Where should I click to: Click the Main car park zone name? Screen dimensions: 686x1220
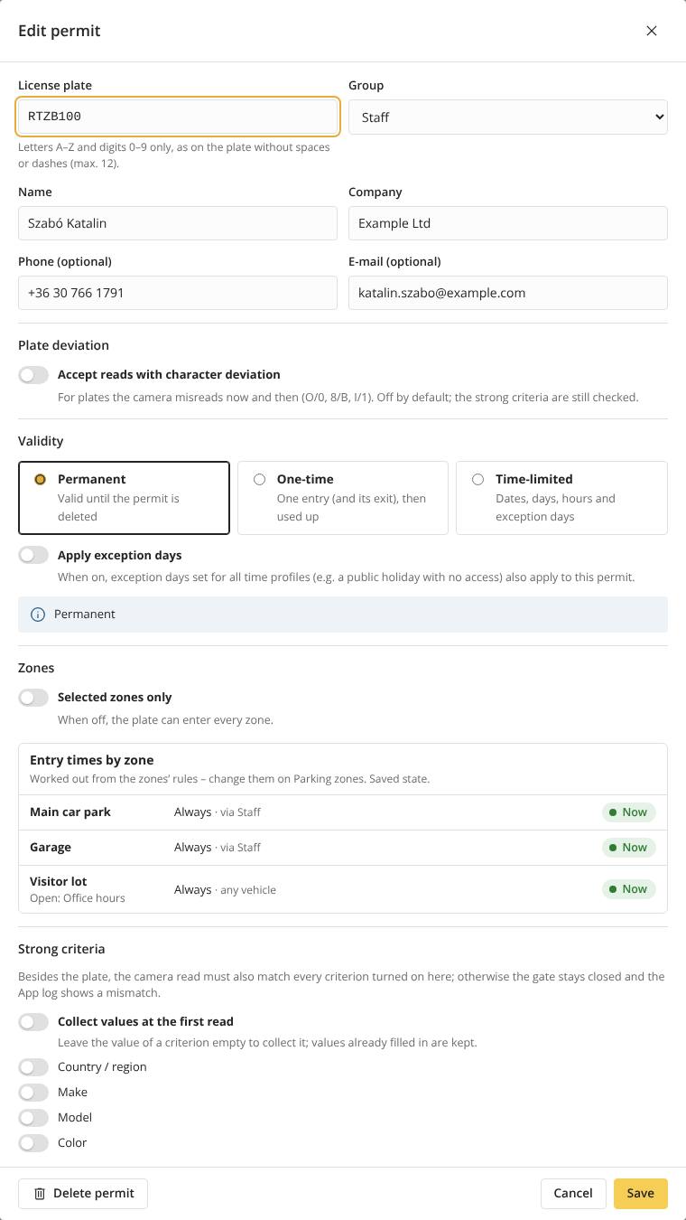point(70,812)
